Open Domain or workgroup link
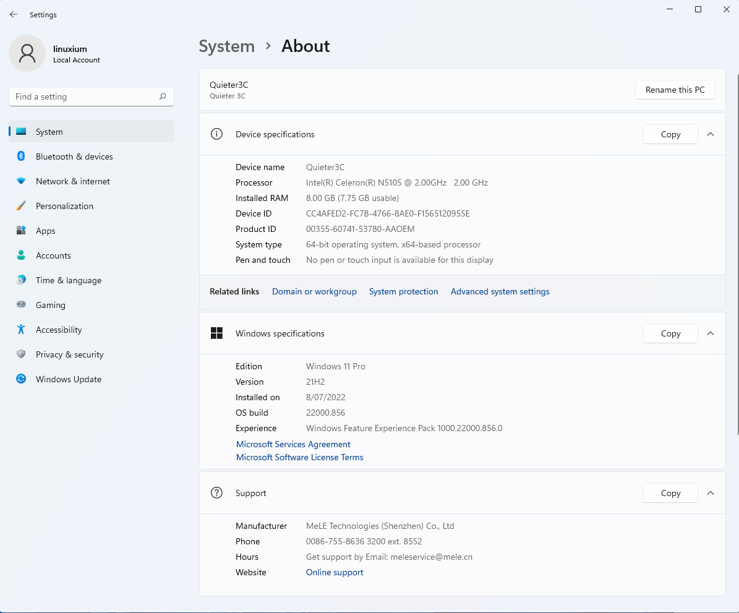This screenshot has width=739, height=613. point(314,291)
